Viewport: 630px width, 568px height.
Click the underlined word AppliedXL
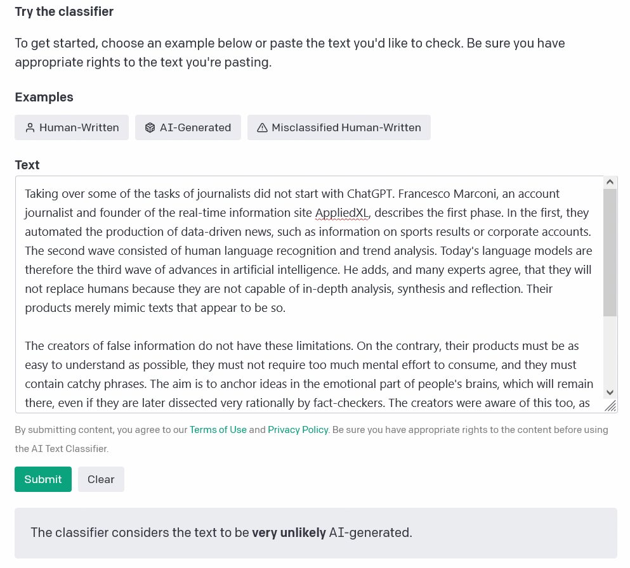click(341, 213)
